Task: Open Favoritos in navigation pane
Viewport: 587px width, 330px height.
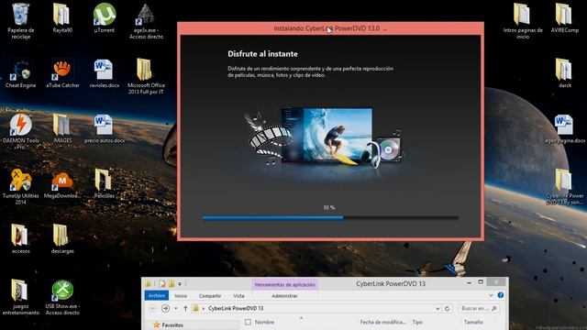Action: 172,325
